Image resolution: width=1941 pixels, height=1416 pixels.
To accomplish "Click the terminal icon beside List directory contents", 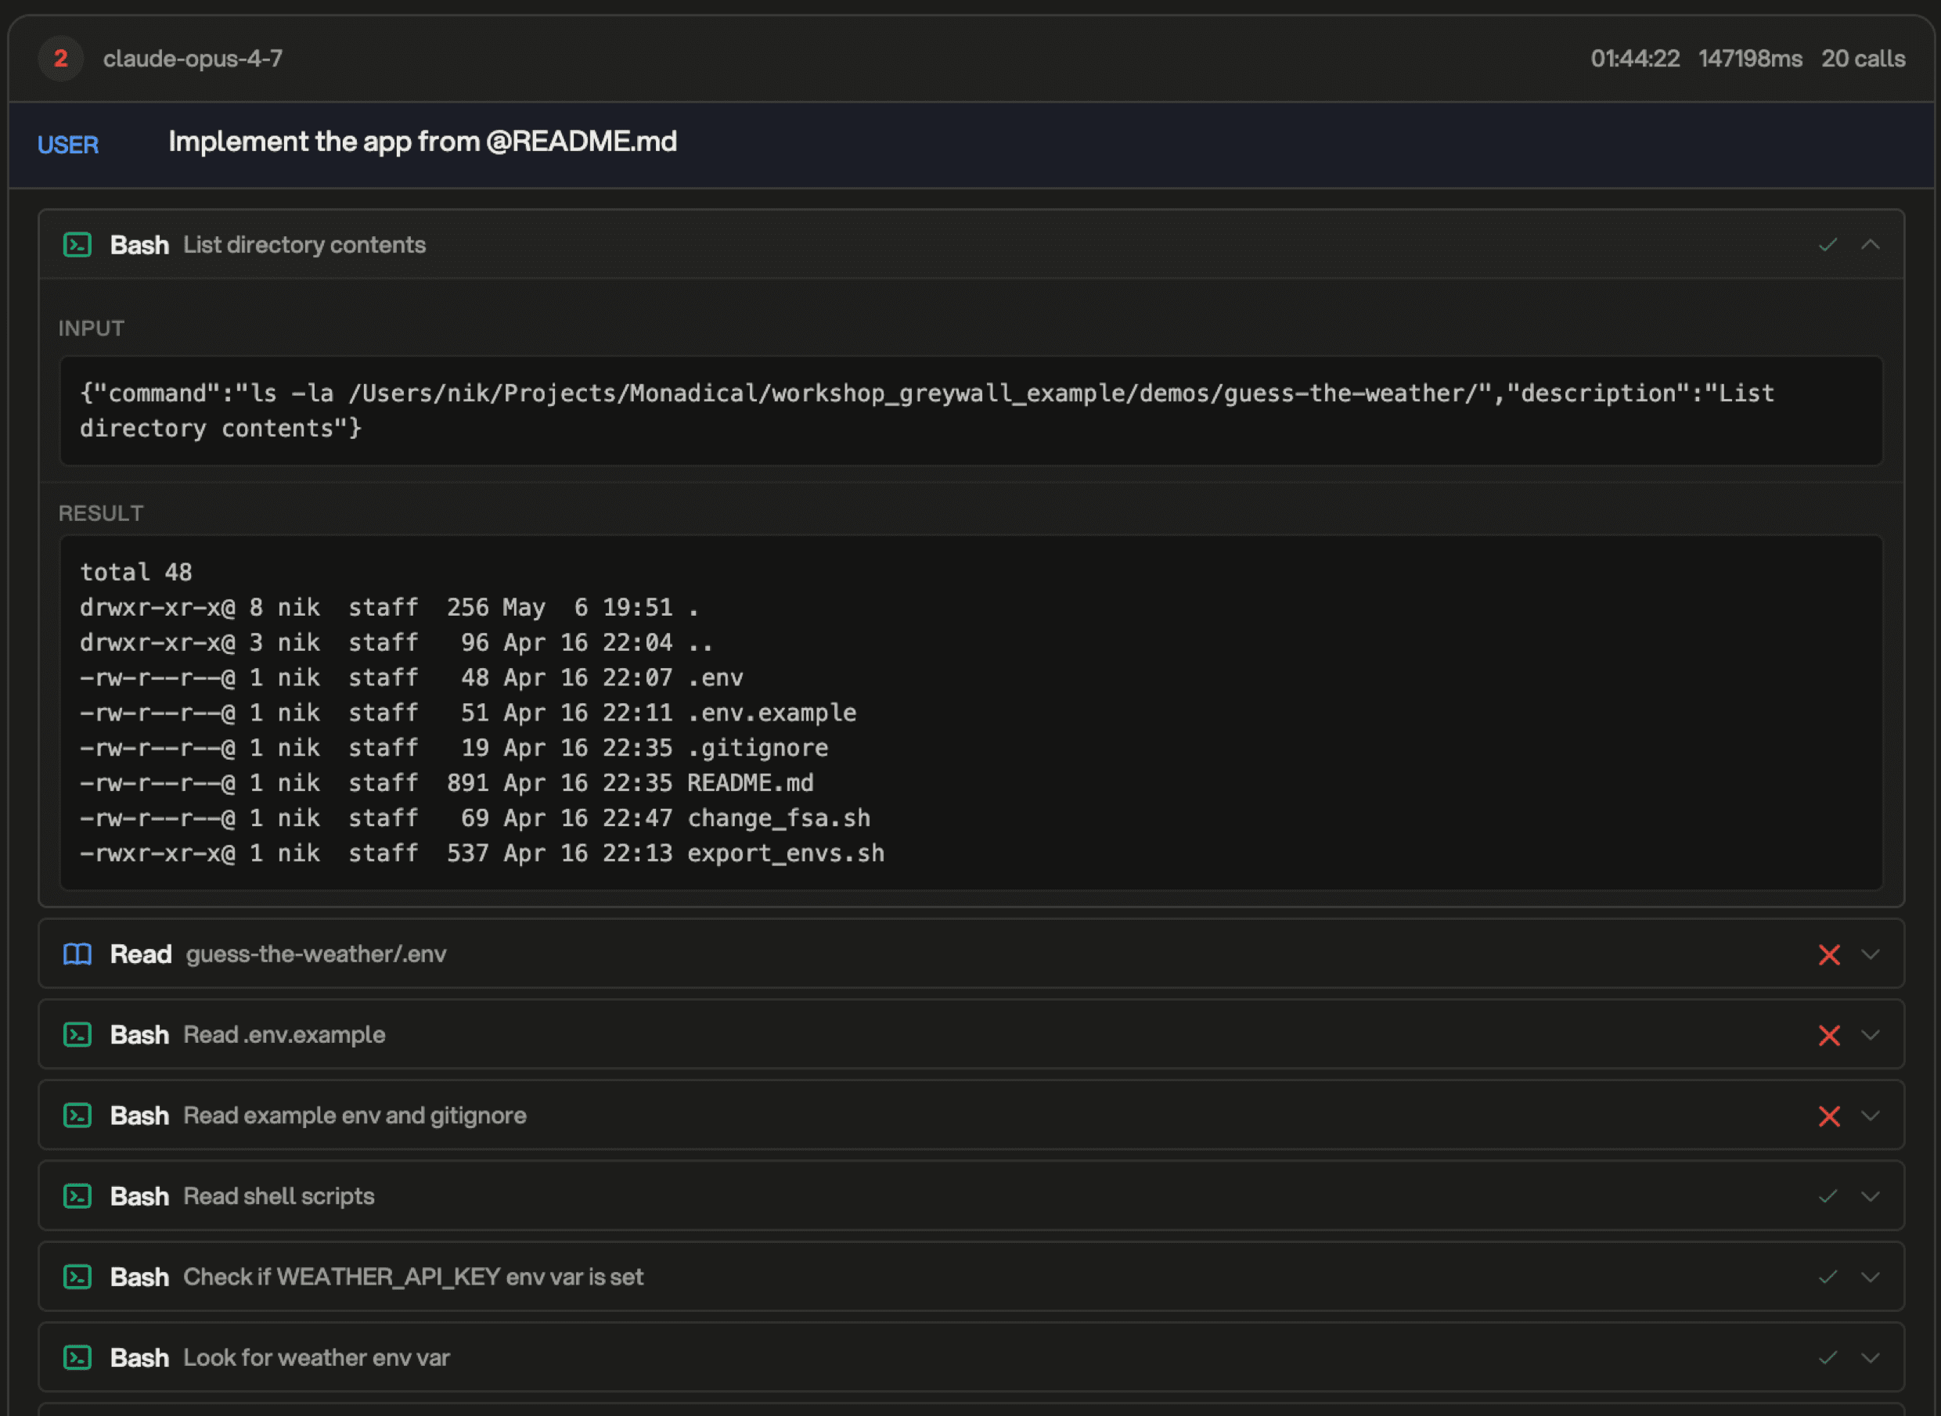I will point(77,245).
